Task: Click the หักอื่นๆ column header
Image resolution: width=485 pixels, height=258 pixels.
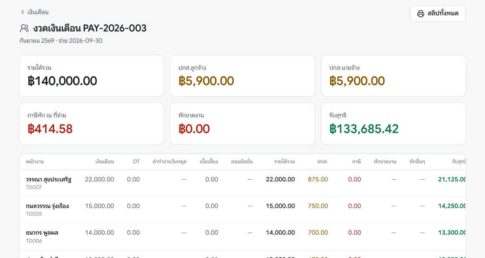Action: coord(417,162)
